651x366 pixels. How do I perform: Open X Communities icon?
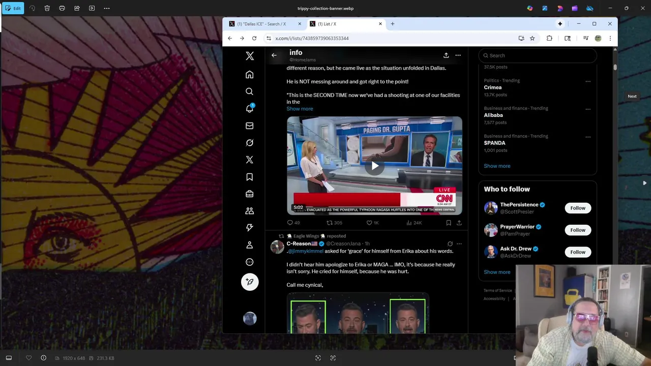click(250, 211)
